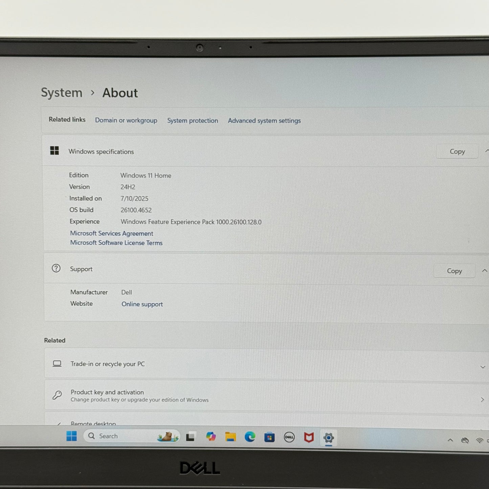The width and height of the screenshot is (489, 489).
Task: Show hidden system tray icons
Action: coord(450,440)
